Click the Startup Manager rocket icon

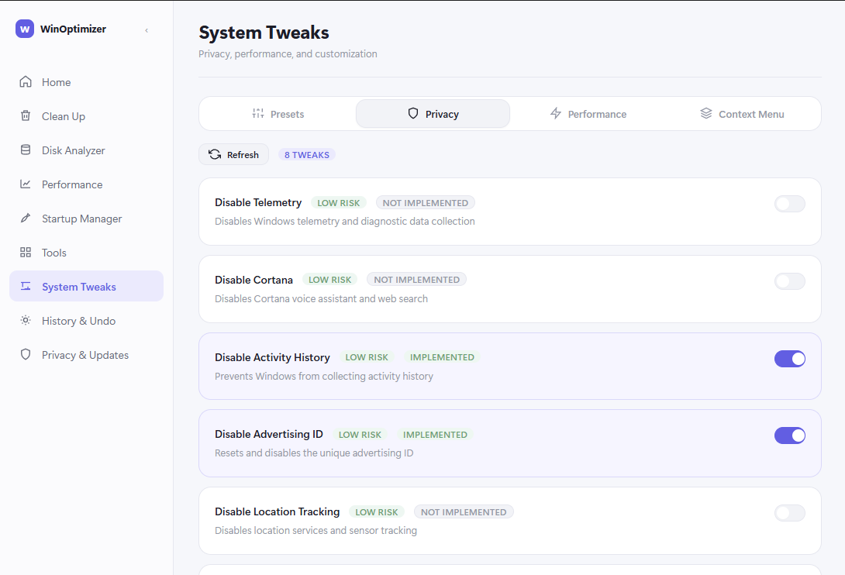(26, 219)
